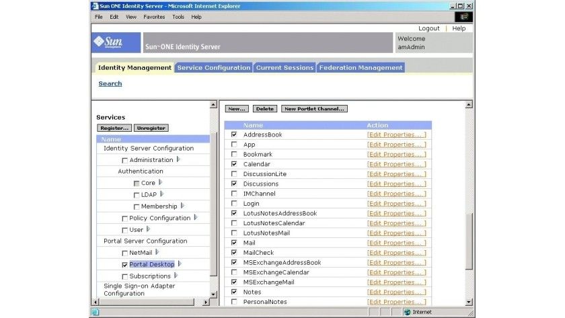
Task: Select the Identity Management tab
Action: pyautogui.click(x=135, y=67)
